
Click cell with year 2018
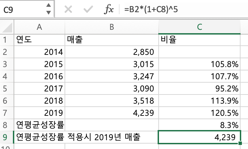click(39, 101)
